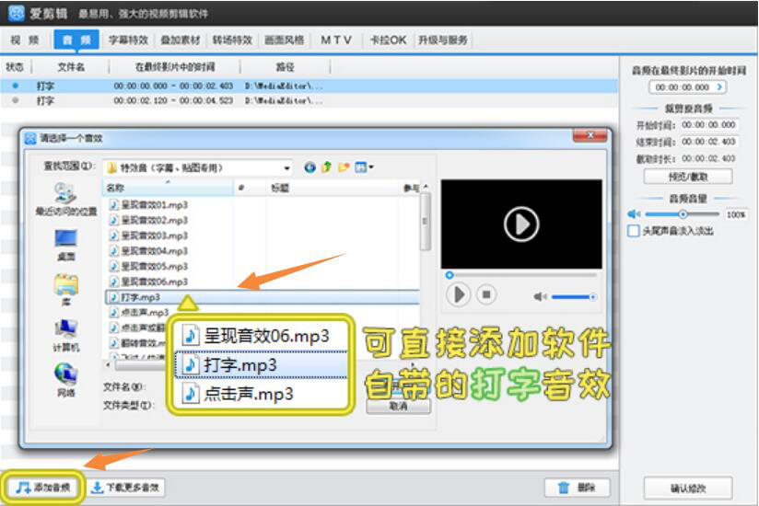Image resolution: width=759 pixels, height=506 pixels.
Task: Select file 呈现音效03.mp3
Action: click(x=148, y=236)
